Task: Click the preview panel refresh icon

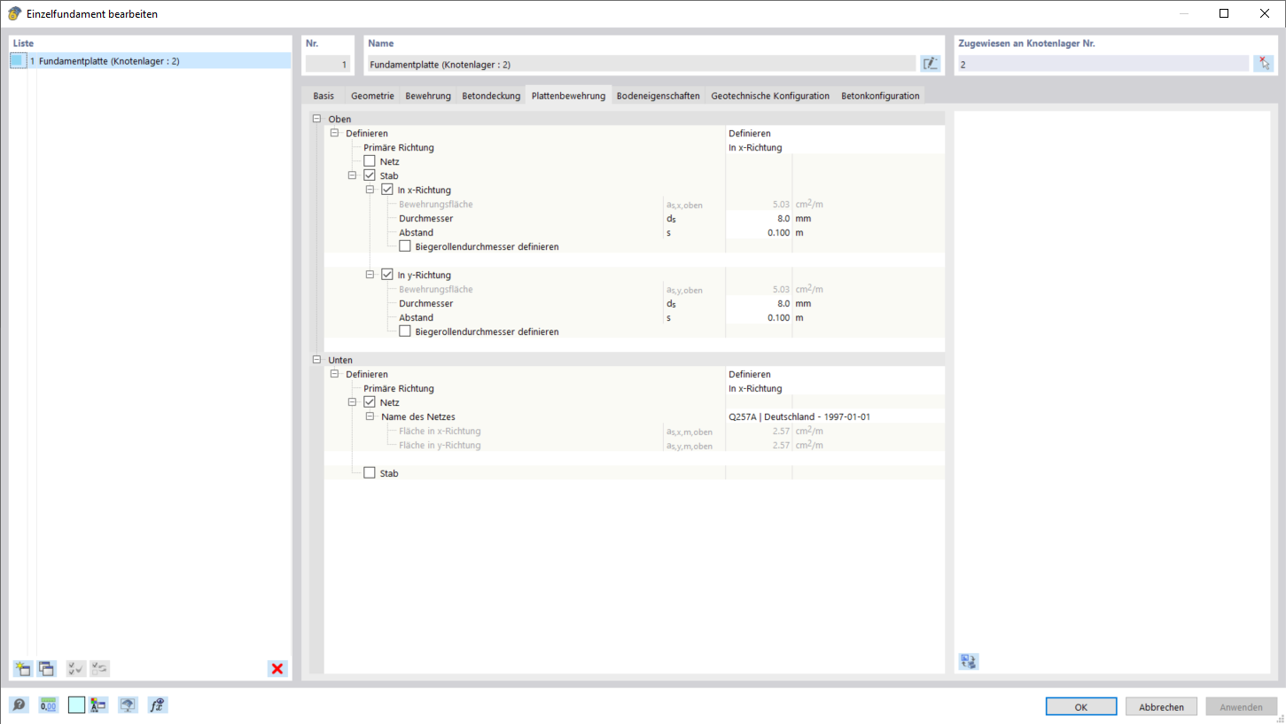Action: coord(969,661)
